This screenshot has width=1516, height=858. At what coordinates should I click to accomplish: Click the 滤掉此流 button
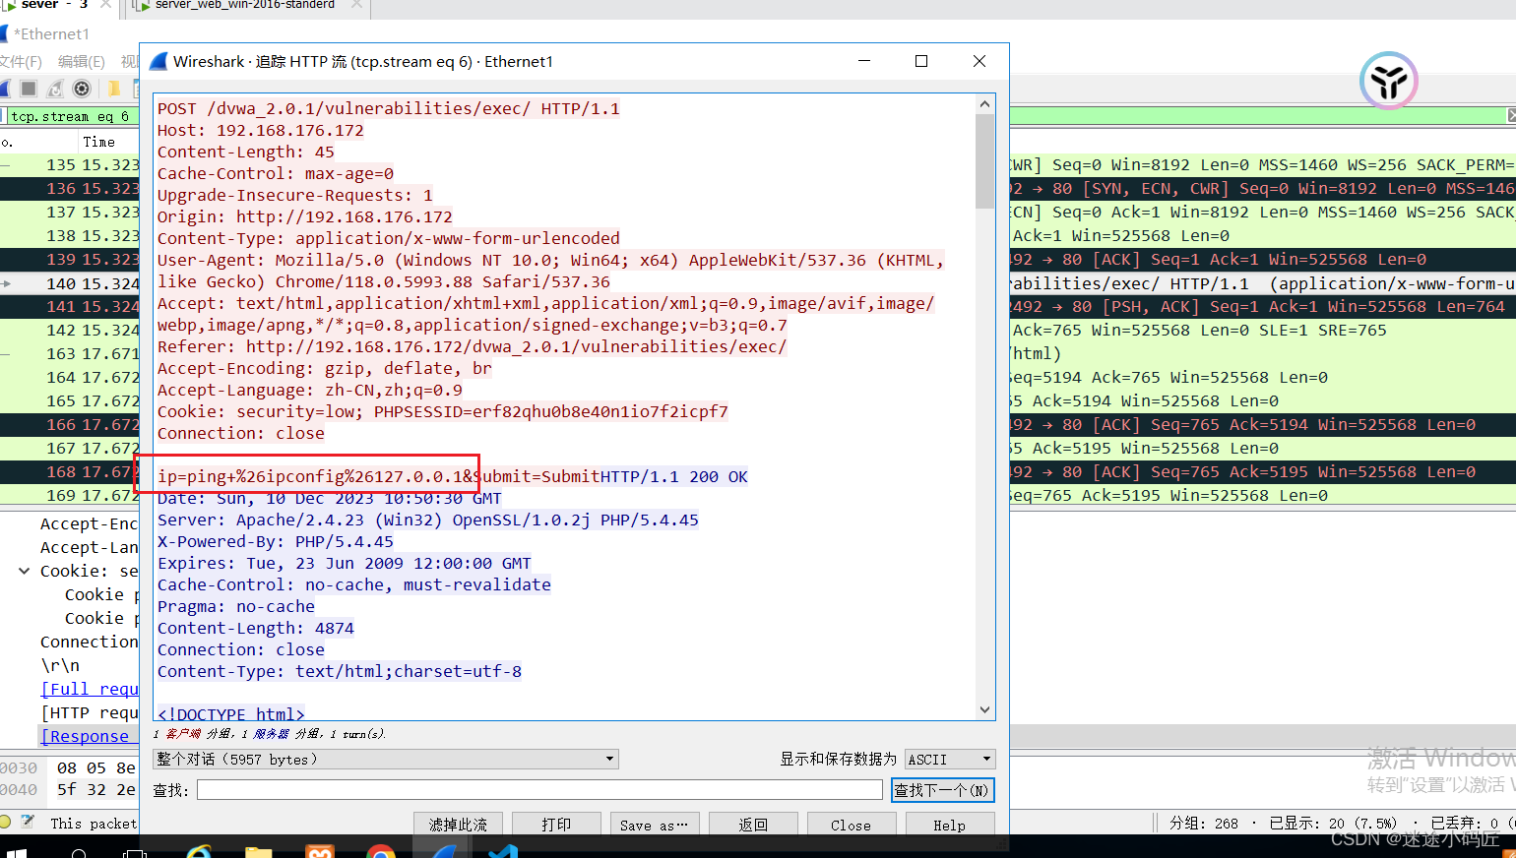click(x=458, y=825)
